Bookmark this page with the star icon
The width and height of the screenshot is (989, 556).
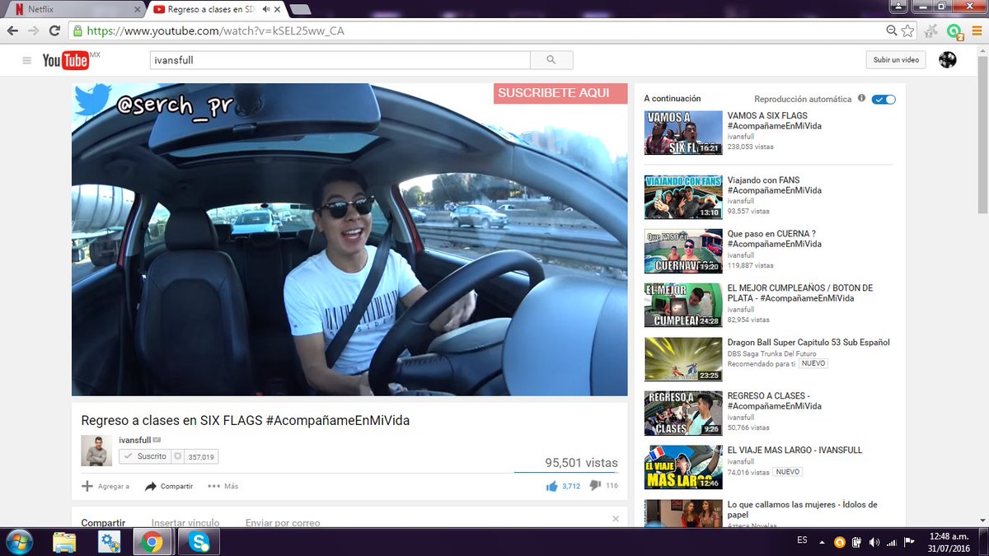tap(907, 31)
